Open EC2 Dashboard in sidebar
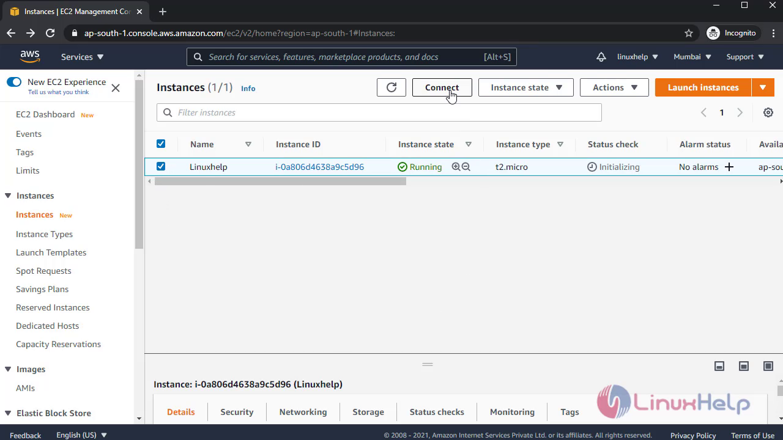This screenshot has height=440, width=783. (x=45, y=114)
